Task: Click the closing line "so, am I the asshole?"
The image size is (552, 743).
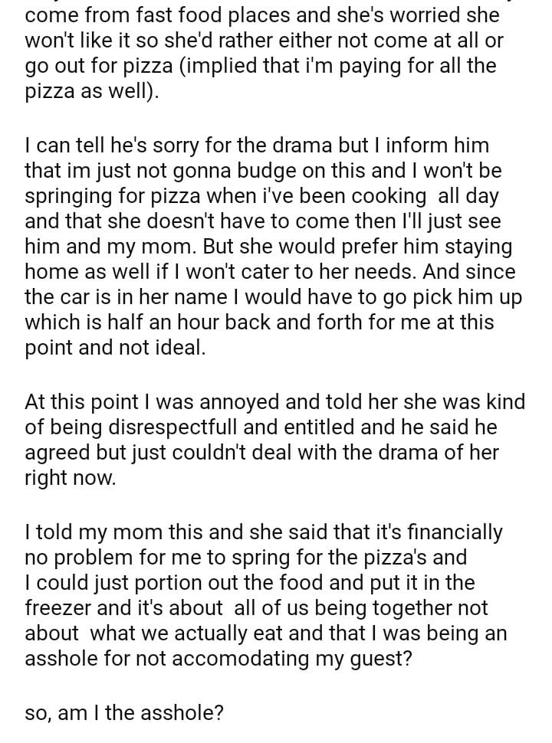Action: pyautogui.click(x=124, y=712)
